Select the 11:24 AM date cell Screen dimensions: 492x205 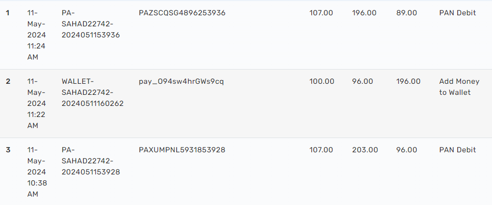pos(36,35)
